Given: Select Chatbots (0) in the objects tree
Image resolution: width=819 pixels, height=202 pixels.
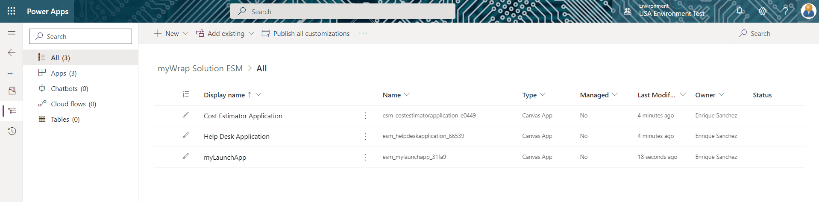Looking at the screenshot, I should 80,88.
